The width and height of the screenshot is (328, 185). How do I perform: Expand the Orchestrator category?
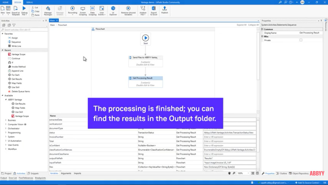click(6, 128)
